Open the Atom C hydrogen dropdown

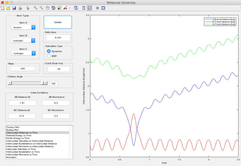23,53
